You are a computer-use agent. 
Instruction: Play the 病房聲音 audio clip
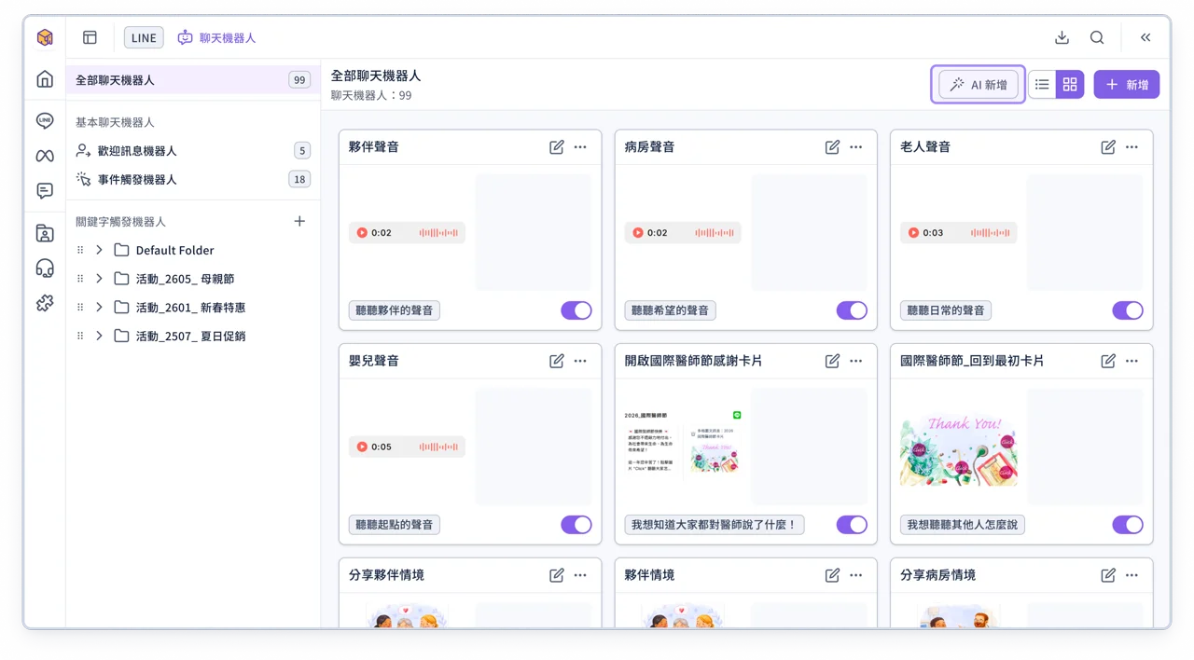tap(638, 233)
